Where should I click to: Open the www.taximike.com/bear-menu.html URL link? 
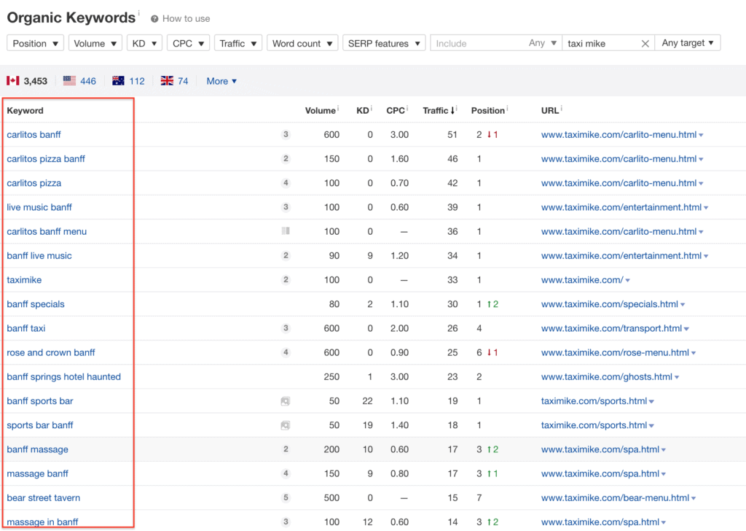click(x=615, y=497)
